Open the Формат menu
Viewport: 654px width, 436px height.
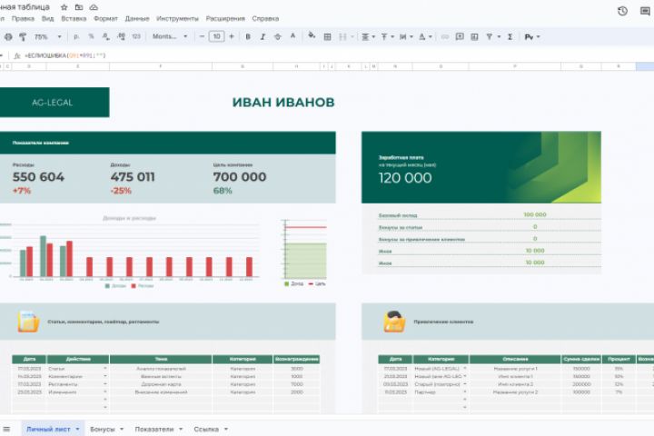(105, 19)
